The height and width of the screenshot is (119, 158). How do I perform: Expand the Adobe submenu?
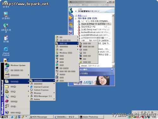[43, 99]
